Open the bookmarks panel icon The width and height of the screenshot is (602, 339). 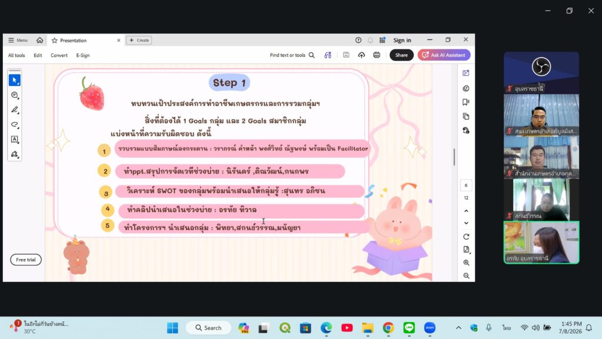click(x=466, y=102)
